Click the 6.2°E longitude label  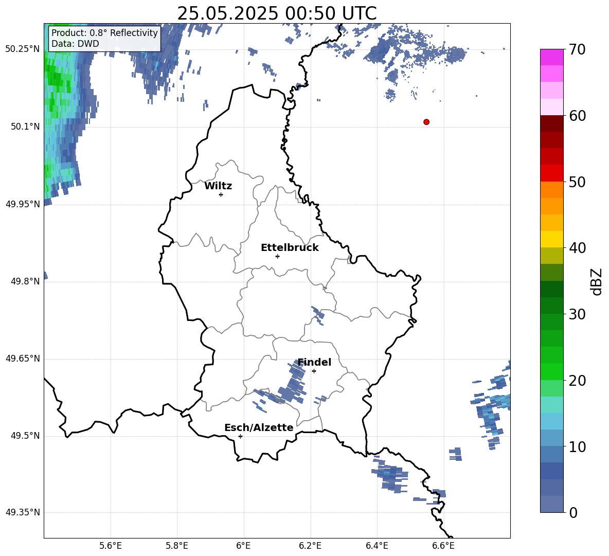coord(310,546)
